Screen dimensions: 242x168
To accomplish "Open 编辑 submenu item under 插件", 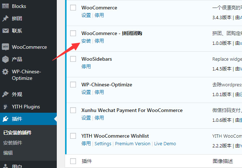I will (8, 153).
